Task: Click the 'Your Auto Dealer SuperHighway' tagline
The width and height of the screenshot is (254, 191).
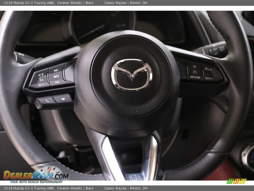Action: coord(36,182)
